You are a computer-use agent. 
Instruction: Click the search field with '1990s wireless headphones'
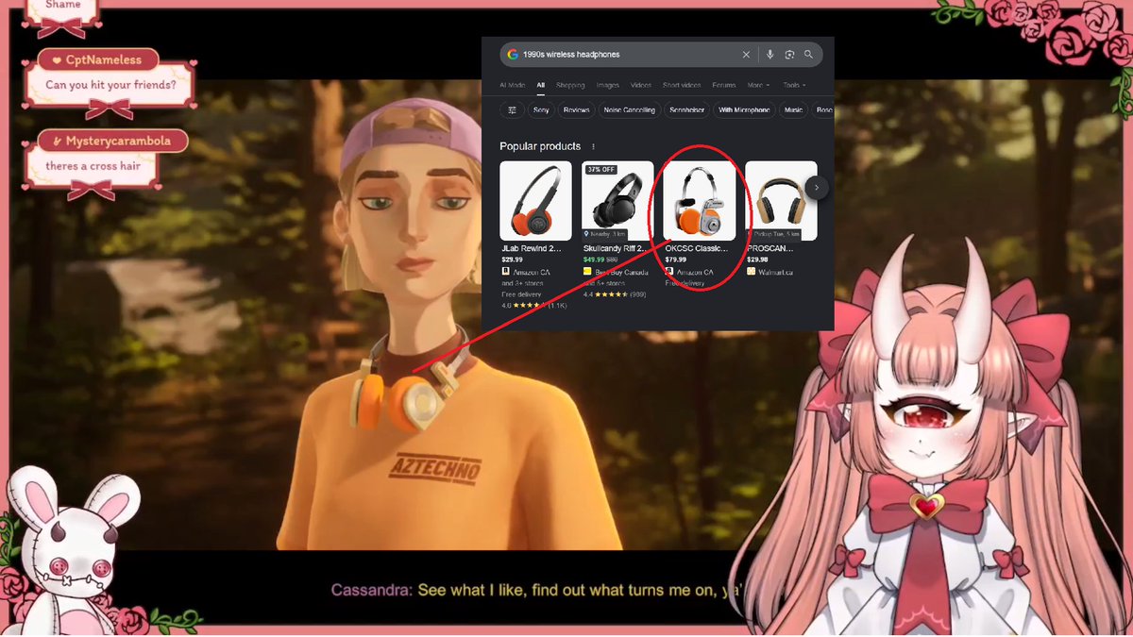(x=660, y=55)
